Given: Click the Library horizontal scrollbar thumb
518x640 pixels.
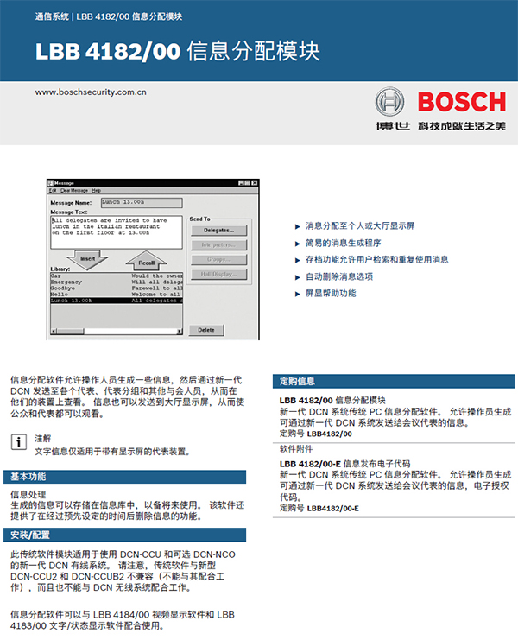Looking at the screenshot, I should click(71, 331).
